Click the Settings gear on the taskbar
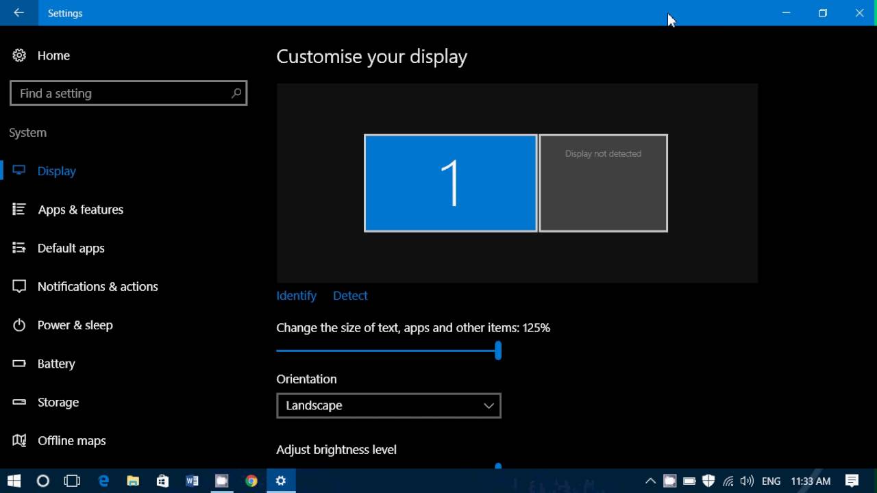The width and height of the screenshot is (877, 493). click(280, 481)
